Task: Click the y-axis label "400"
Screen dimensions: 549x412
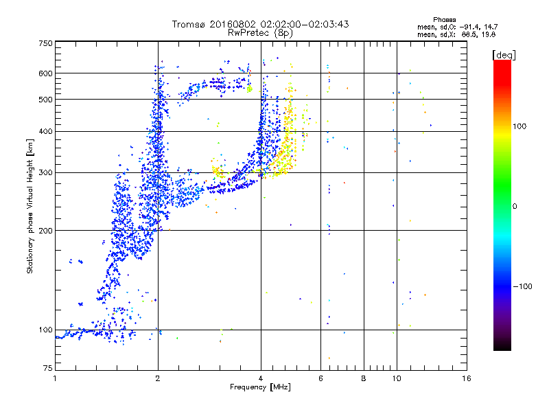Action: [45, 132]
